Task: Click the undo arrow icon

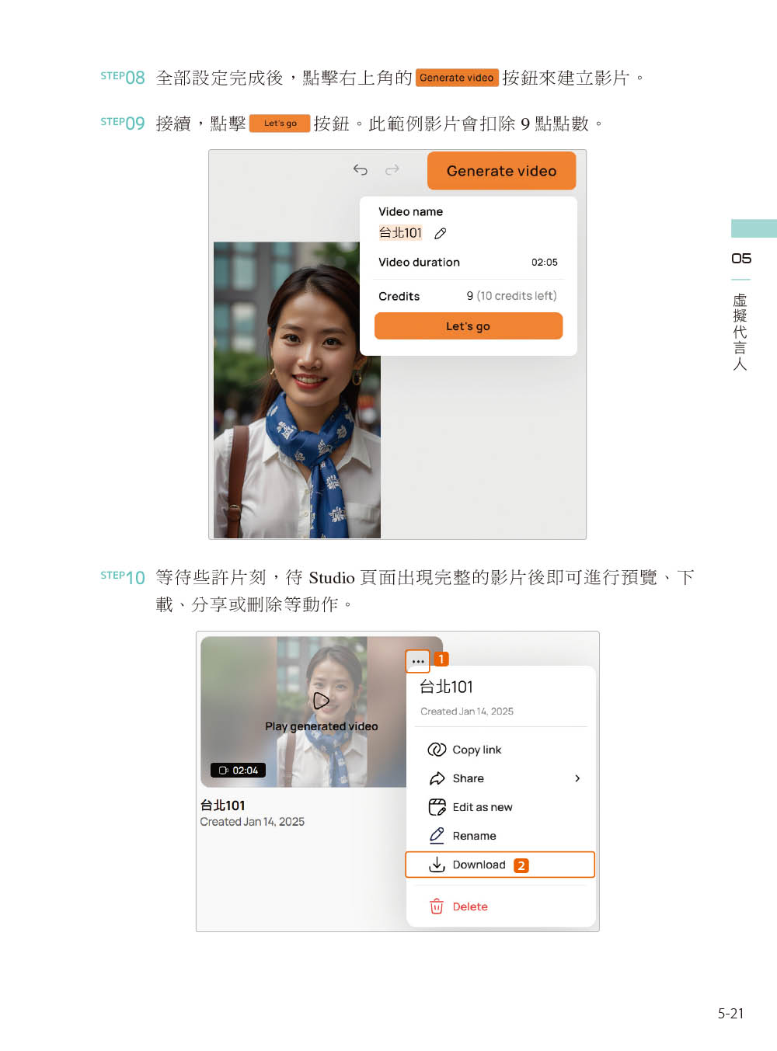Action: [x=361, y=169]
